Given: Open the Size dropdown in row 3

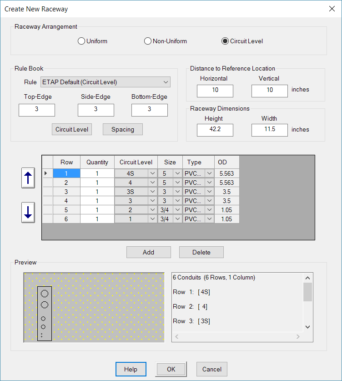Looking at the screenshot, I should pyautogui.click(x=177, y=192).
